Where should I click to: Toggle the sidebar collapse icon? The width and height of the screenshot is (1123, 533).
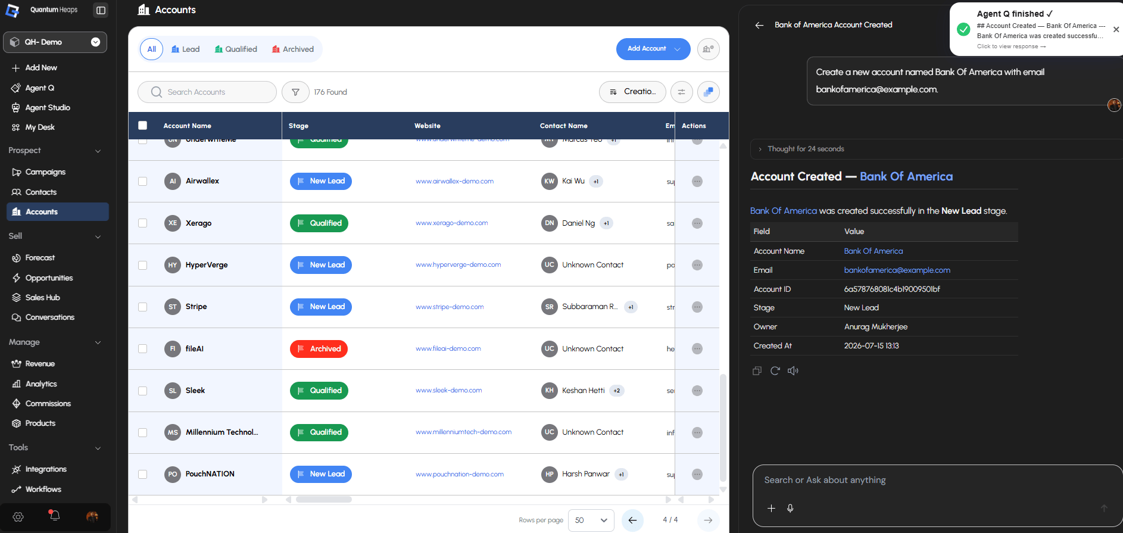[101, 10]
